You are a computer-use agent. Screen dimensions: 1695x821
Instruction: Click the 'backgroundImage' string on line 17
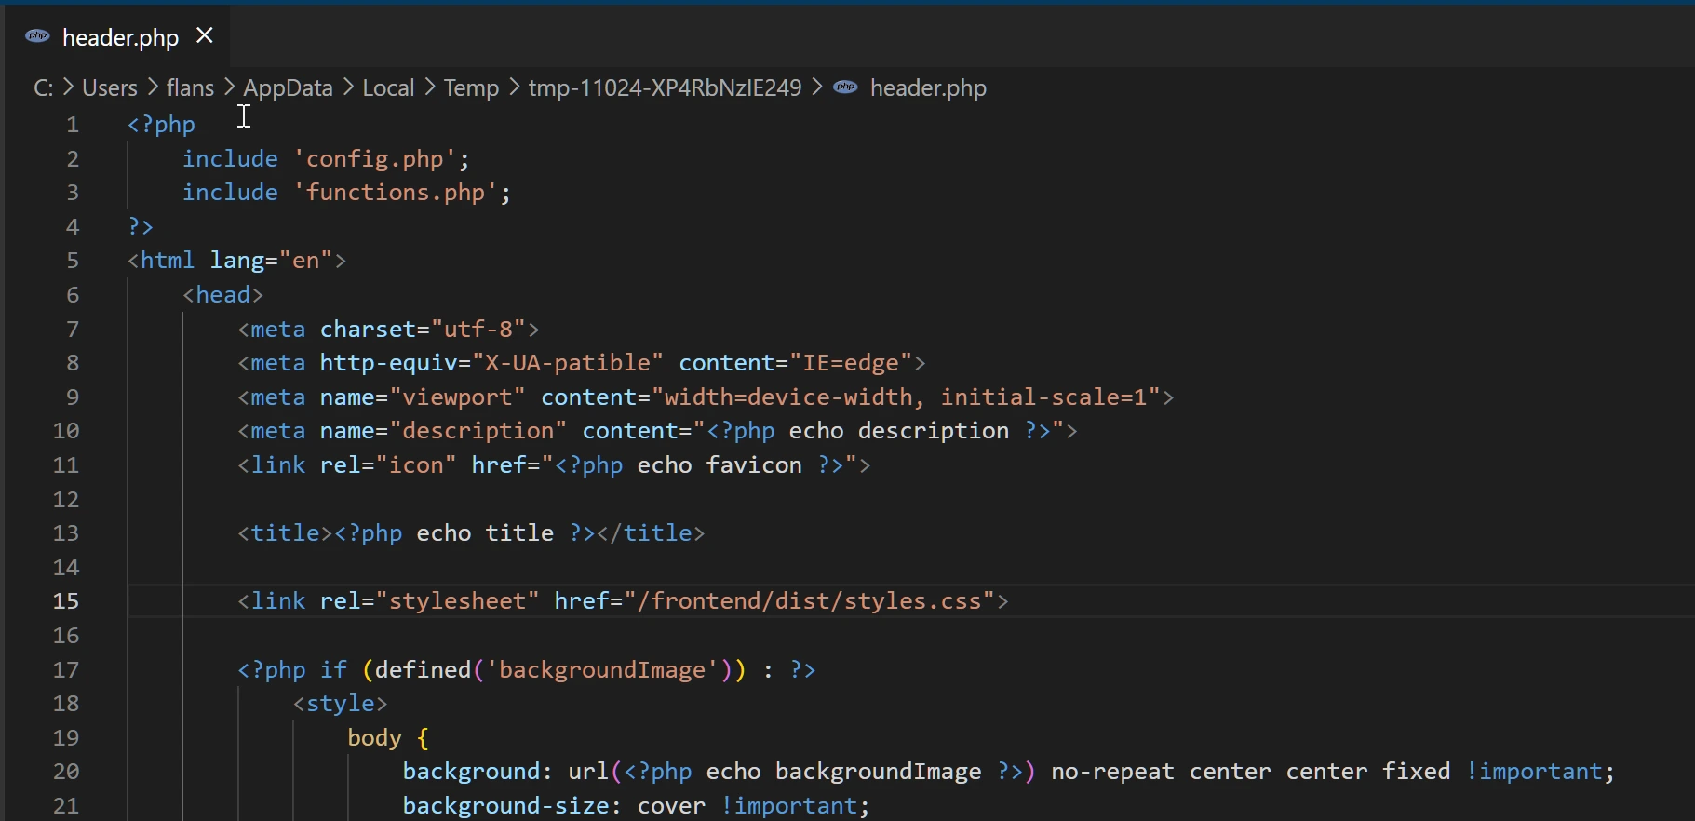[x=602, y=670]
